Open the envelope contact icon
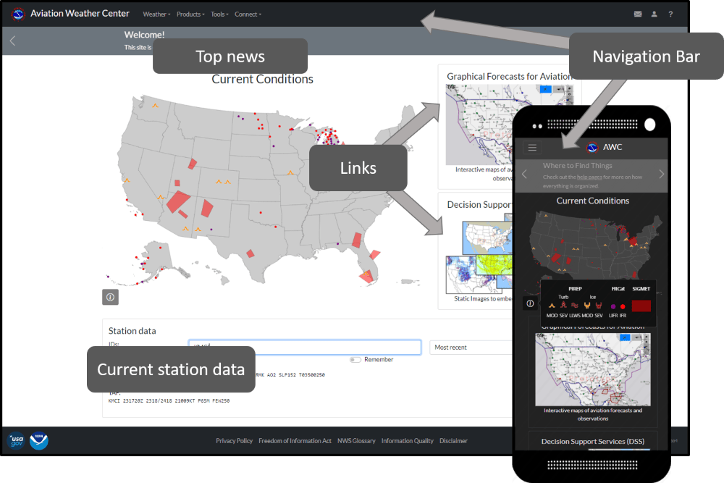This screenshot has width=724, height=483. [x=638, y=14]
